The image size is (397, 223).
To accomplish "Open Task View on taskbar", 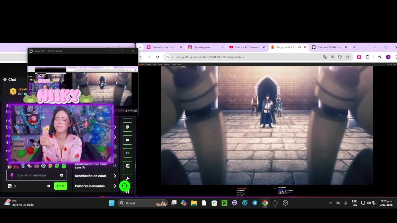I will click(174, 203).
